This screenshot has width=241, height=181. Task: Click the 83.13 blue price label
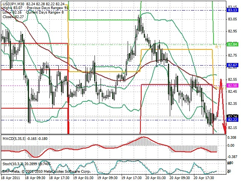click(x=232, y=10)
